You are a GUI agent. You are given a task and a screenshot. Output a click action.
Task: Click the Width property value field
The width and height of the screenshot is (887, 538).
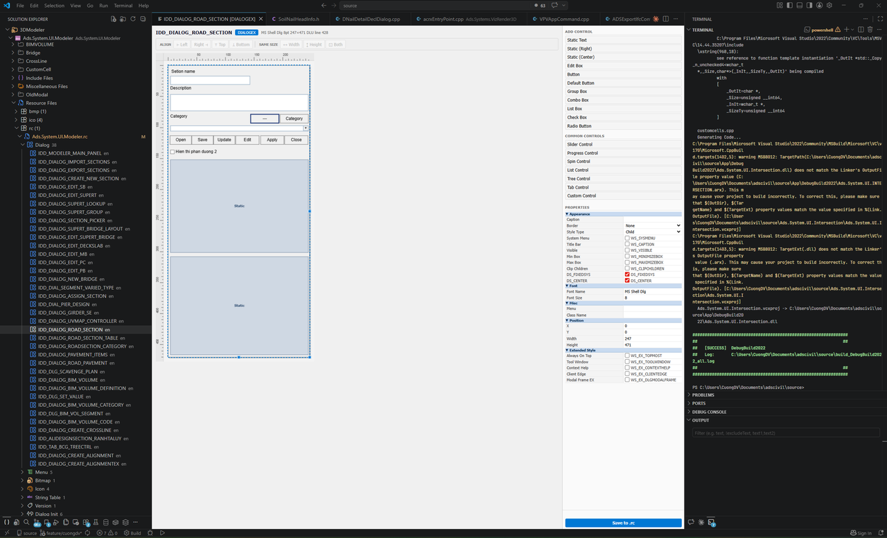652,339
